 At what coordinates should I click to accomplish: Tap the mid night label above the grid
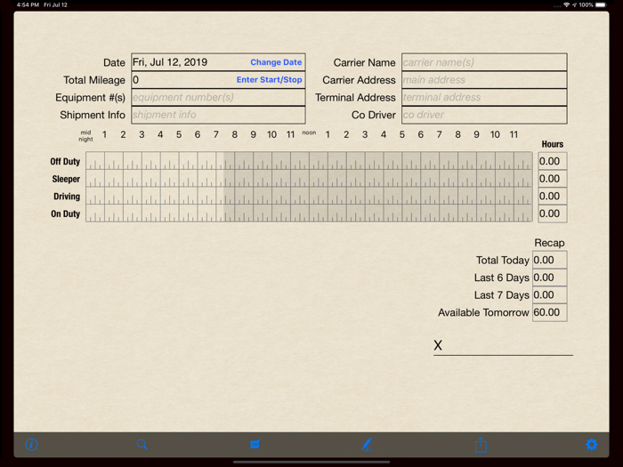coord(85,136)
